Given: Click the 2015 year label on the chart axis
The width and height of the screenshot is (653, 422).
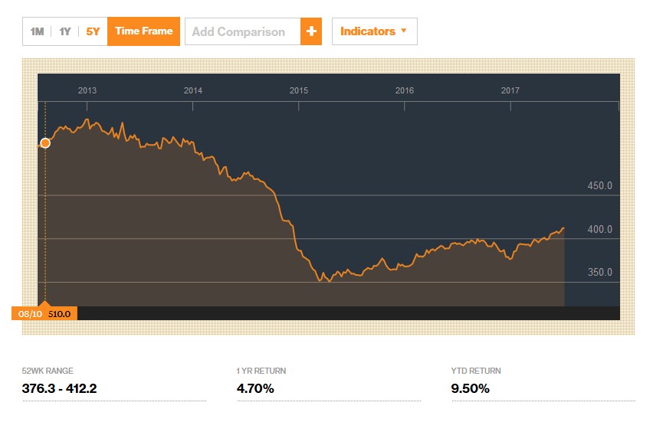Looking at the screenshot, I should [299, 90].
